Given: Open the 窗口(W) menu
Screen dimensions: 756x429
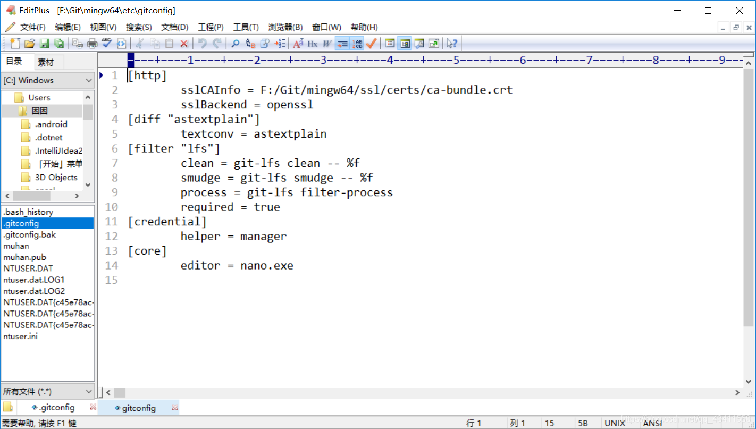Looking at the screenshot, I should click(326, 27).
